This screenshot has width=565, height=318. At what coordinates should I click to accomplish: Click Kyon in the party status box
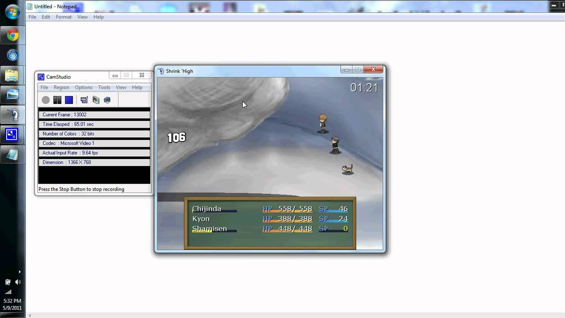201,219
